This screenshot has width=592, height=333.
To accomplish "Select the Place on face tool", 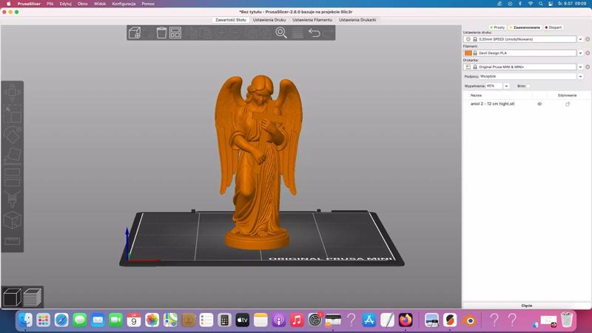I will pos(13,156).
